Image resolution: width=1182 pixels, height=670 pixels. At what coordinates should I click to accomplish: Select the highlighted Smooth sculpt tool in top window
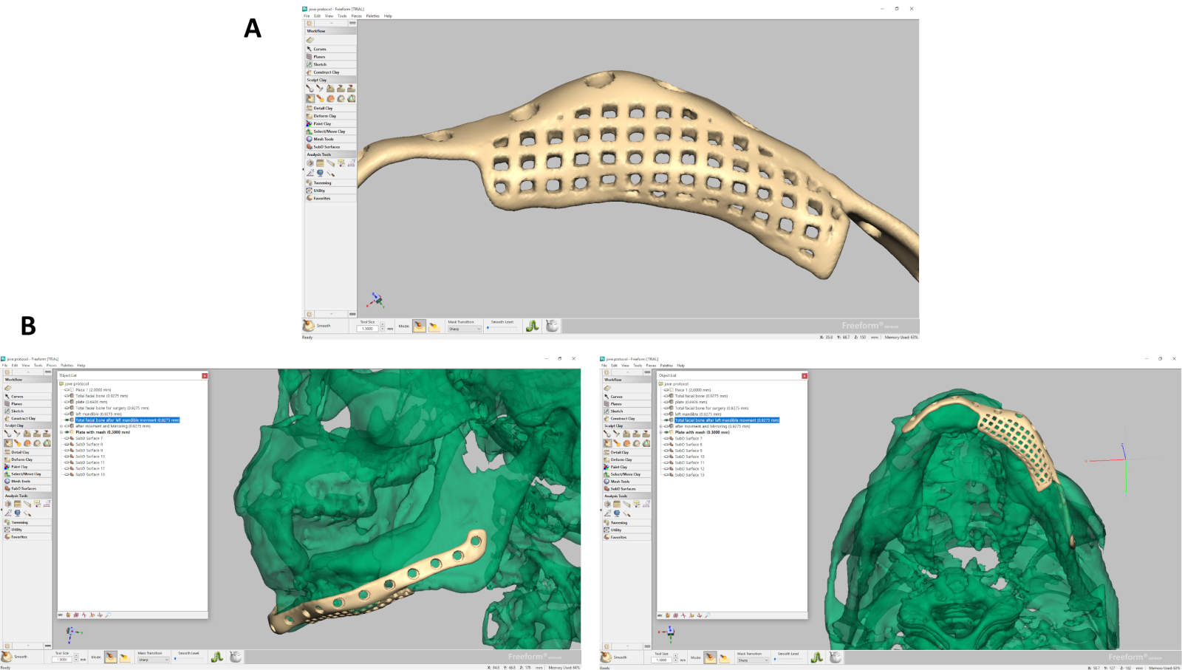(310, 98)
